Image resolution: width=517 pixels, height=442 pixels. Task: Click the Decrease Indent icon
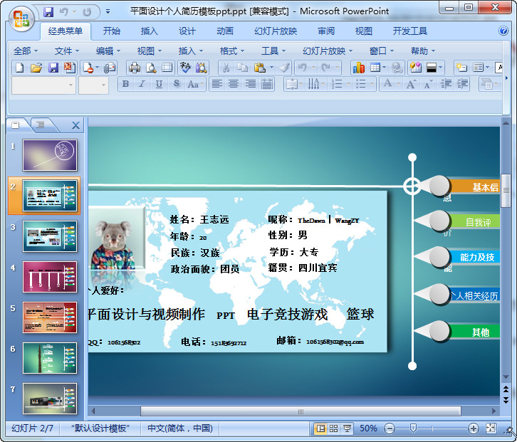(x=446, y=85)
